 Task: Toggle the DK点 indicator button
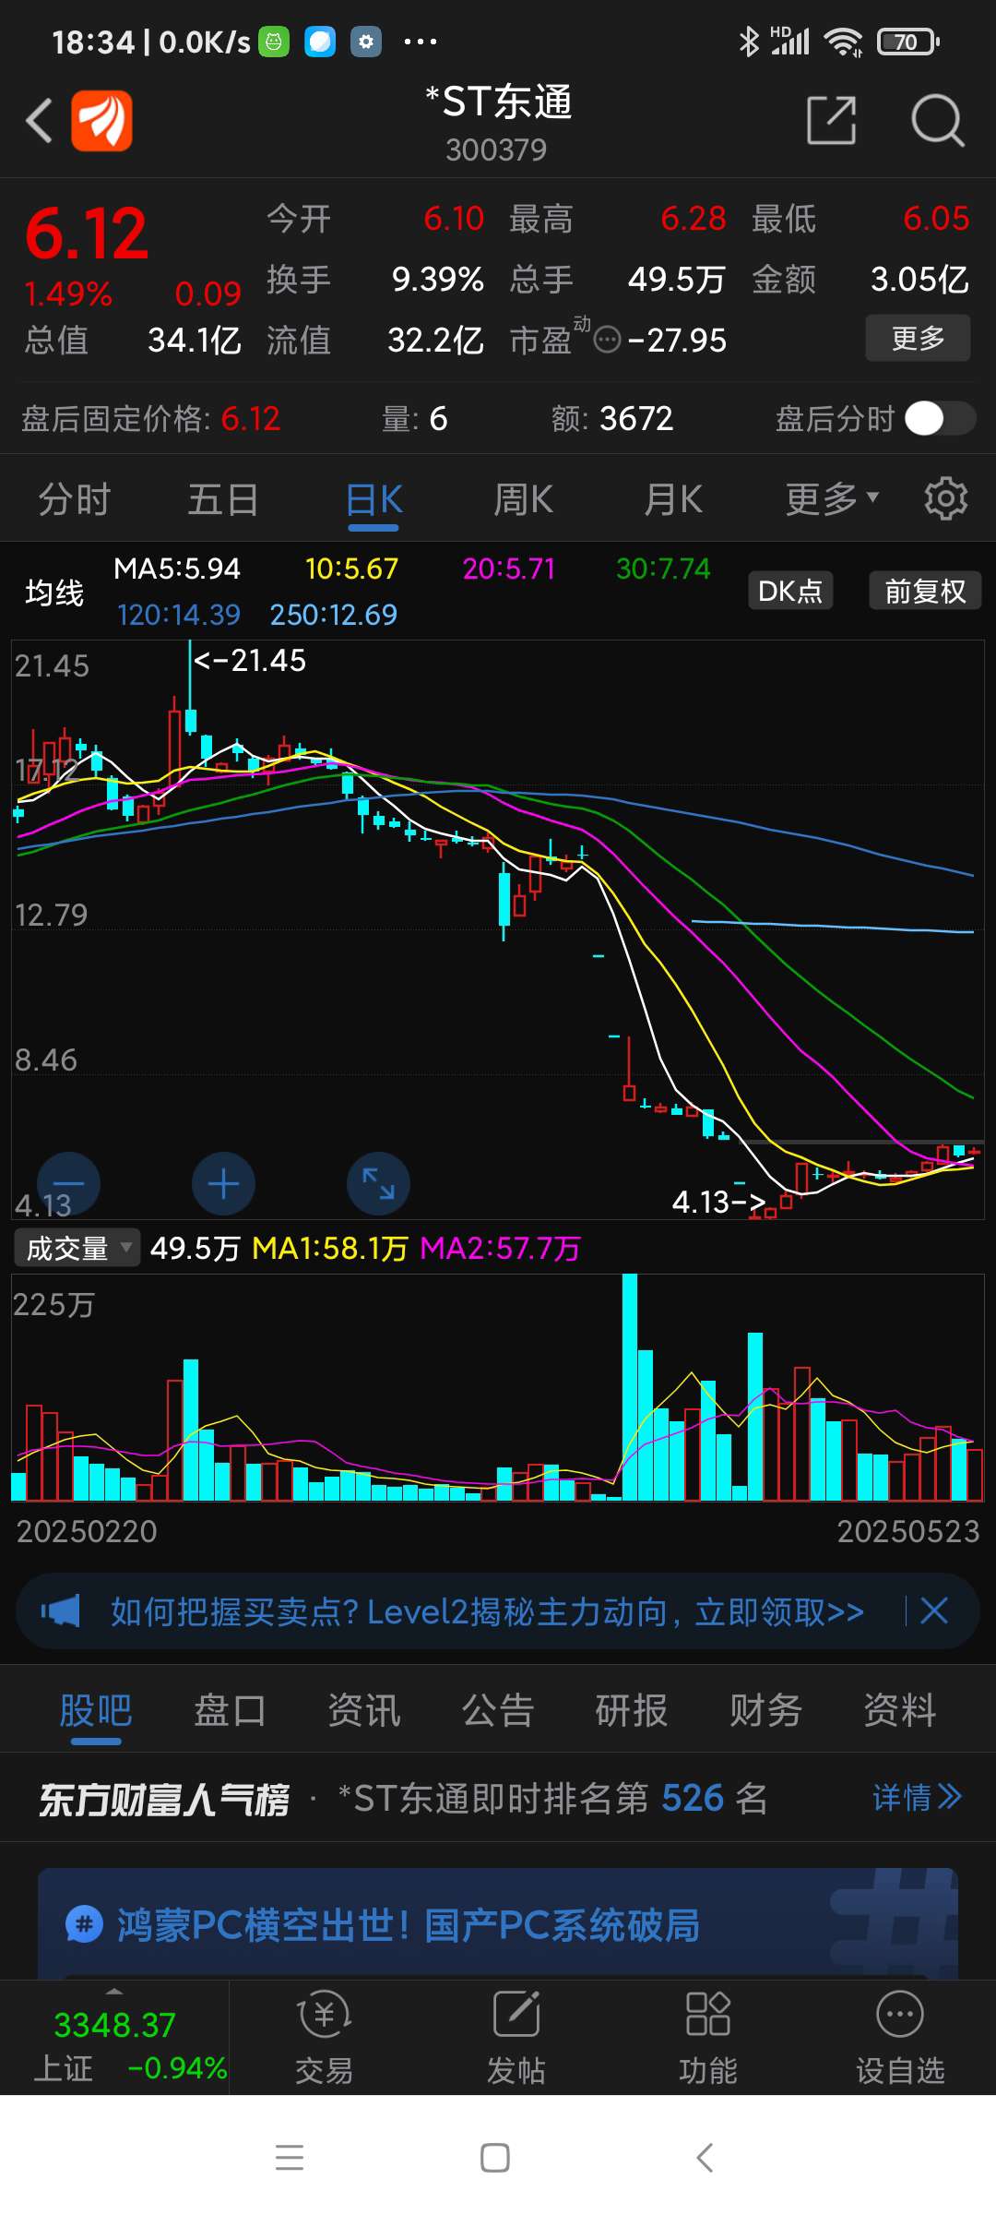click(790, 591)
